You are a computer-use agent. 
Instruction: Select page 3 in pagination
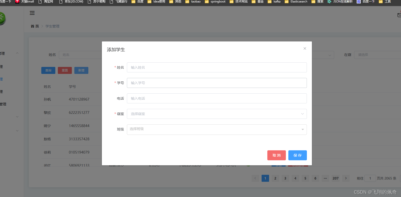(x=285, y=178)
